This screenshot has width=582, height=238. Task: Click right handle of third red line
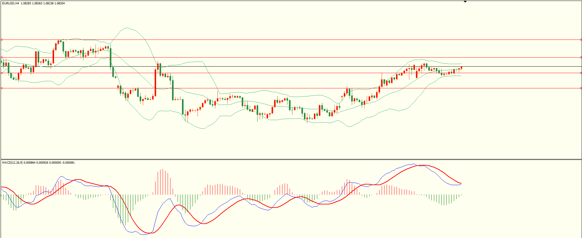pyautogui.click(x=581, y=73)
